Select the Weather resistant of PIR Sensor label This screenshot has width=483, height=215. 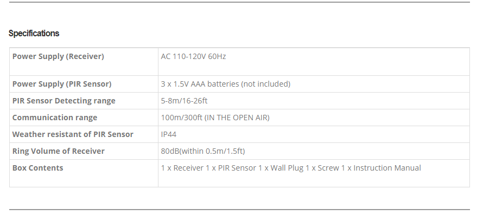(73, 134)
